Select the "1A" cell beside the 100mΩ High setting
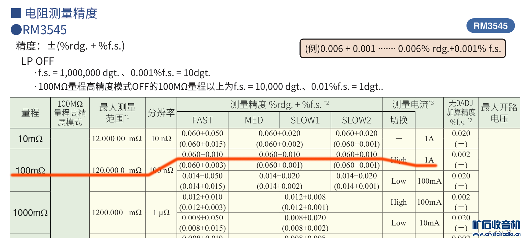 coord(429,160)
